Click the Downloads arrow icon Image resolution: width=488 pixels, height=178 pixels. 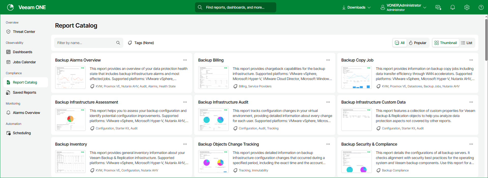point(344,7)
